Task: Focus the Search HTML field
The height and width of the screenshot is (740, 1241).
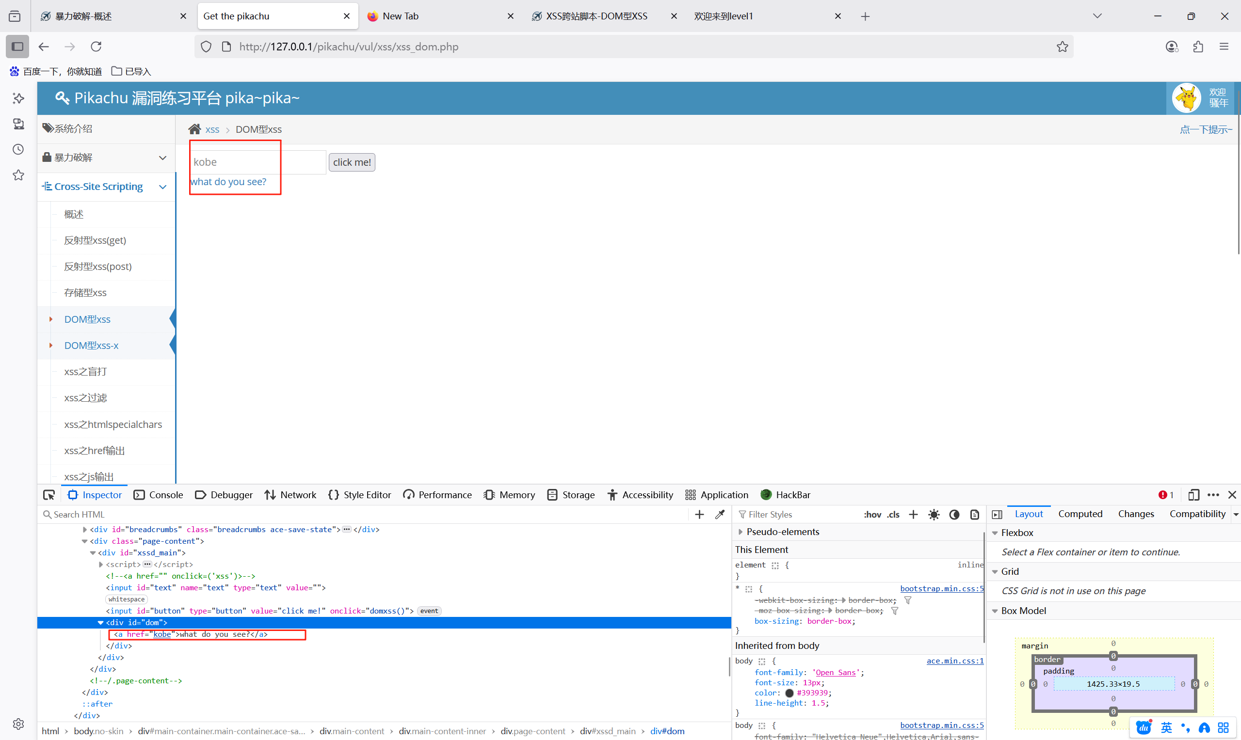Action: (364, 514)
